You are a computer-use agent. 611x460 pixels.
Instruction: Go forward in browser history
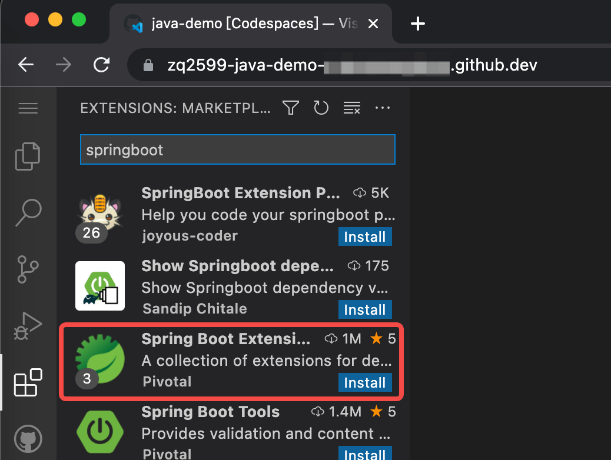pyautogui.click(x=64, y=64)
